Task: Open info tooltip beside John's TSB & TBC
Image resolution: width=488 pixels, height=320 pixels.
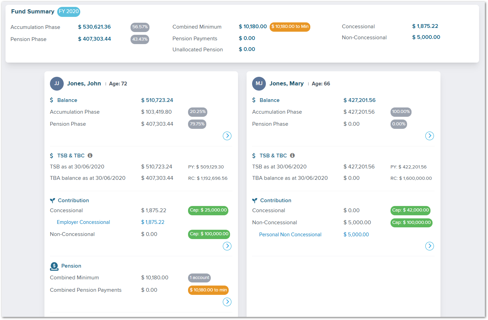Action: (90, 155)
